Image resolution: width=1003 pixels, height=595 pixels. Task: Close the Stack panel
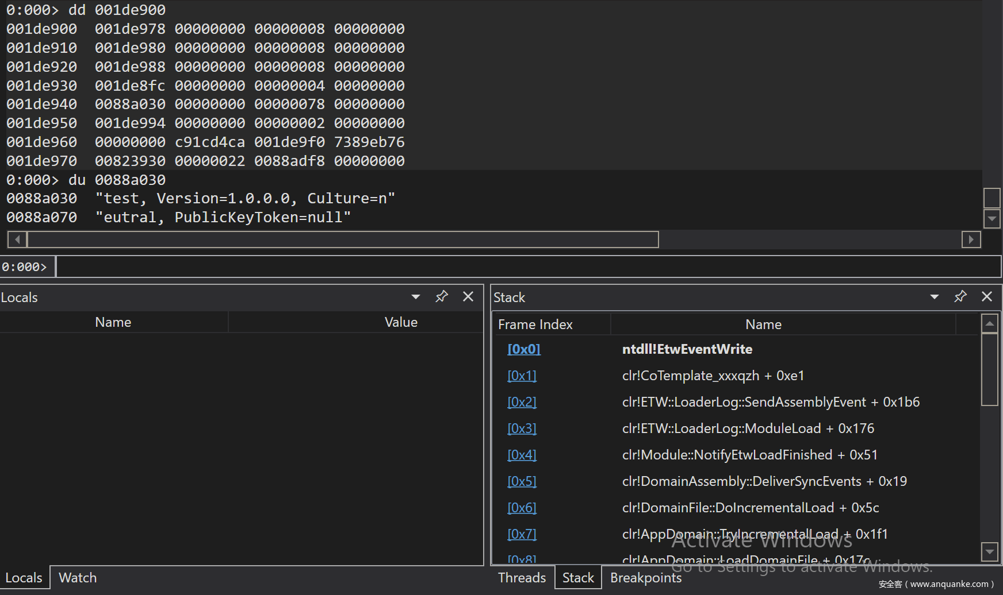coord(987,296)
